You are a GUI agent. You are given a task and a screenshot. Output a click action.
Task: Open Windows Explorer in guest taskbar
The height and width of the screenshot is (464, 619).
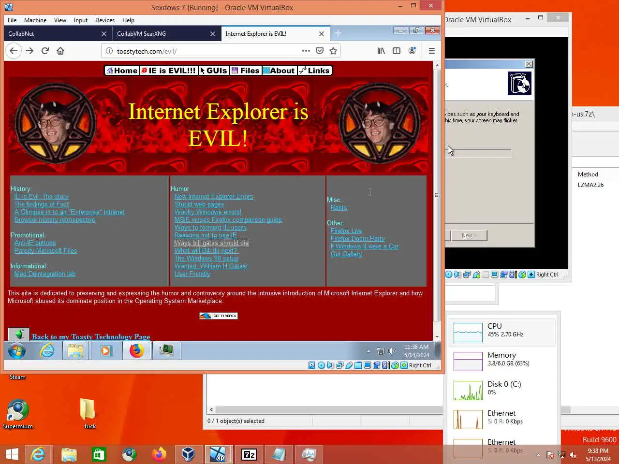75,350
